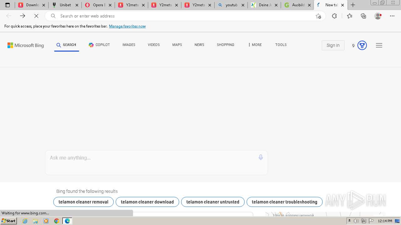
Task: Open the Favorites list icon
Action: pos(350,16)
